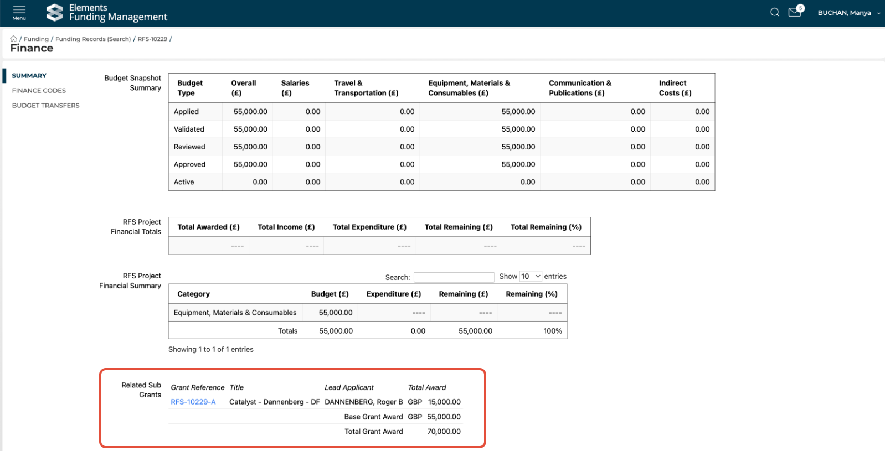885x451 pixels.
Task: Go to the BUDGET TRANSFERS tab
Action: pos(45,106)
